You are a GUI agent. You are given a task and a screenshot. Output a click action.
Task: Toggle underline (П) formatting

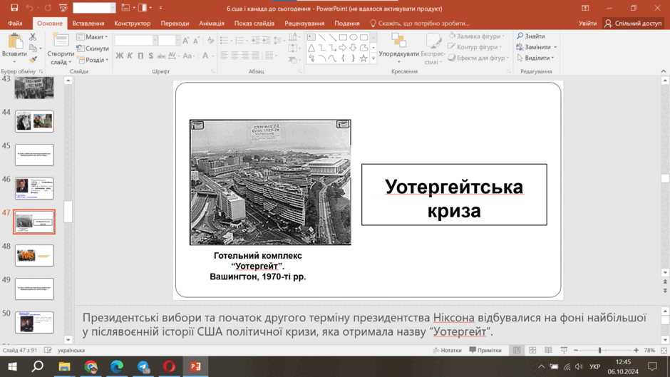140,56
